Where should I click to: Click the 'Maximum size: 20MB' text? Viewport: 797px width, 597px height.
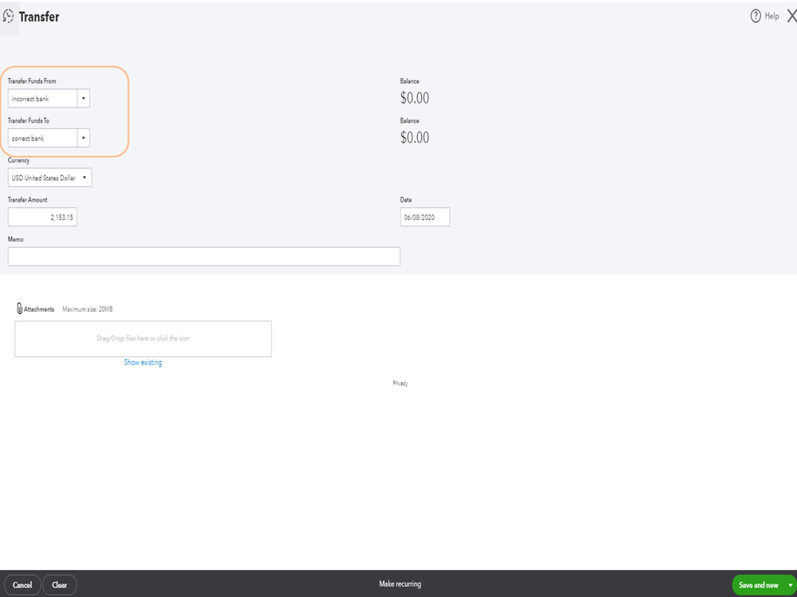click(88, 309)
